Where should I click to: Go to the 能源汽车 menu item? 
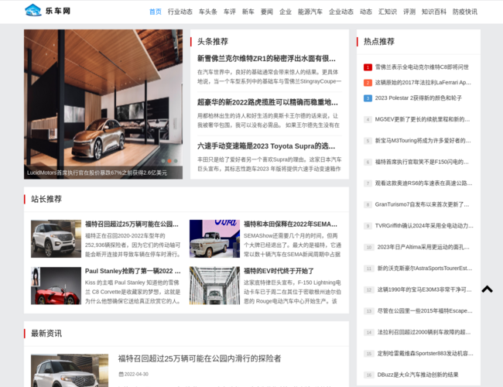point(310,12)
